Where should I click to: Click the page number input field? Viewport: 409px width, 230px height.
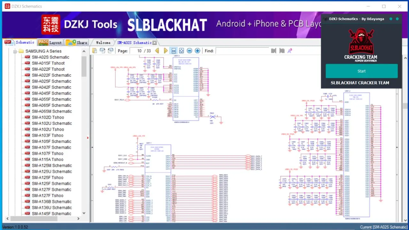coord(136,51)
